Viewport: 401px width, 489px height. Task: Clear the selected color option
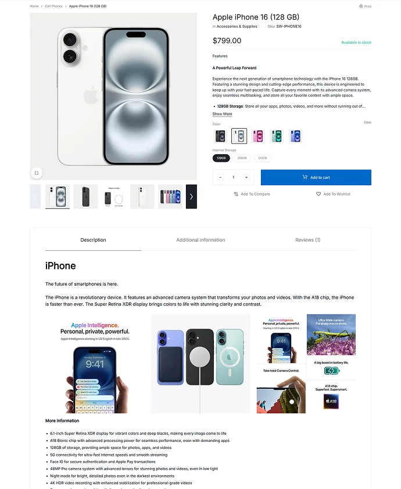pos(367,122)
